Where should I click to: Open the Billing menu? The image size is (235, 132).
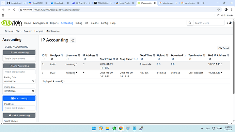pos(79,23)
